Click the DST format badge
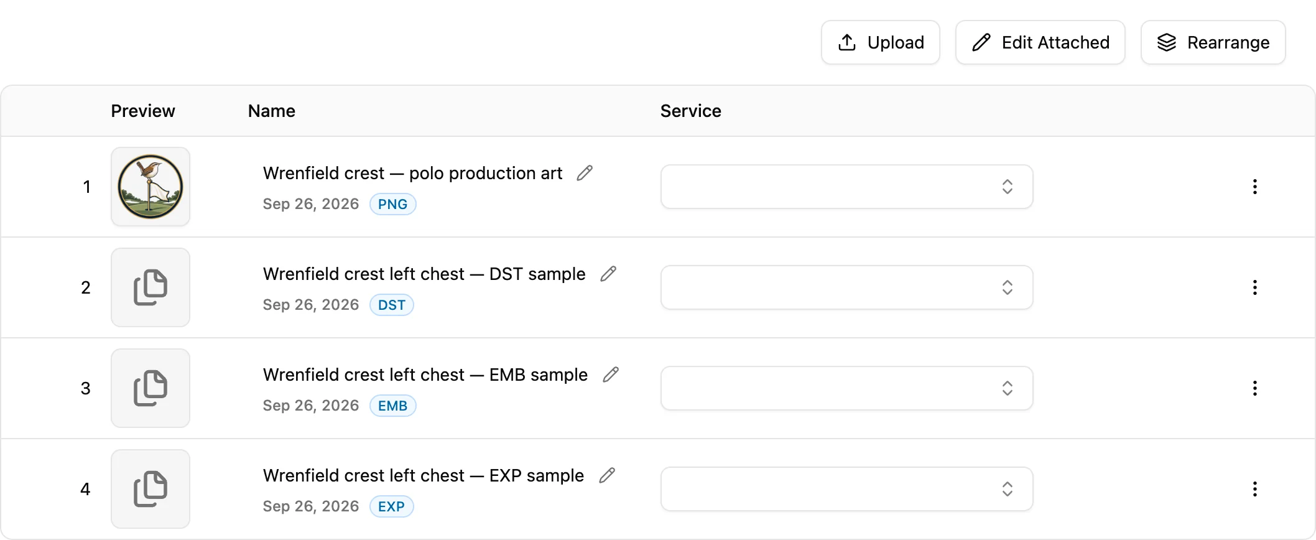The height and width of the screenshot is (540, 1316). click(x=392, y=305)
